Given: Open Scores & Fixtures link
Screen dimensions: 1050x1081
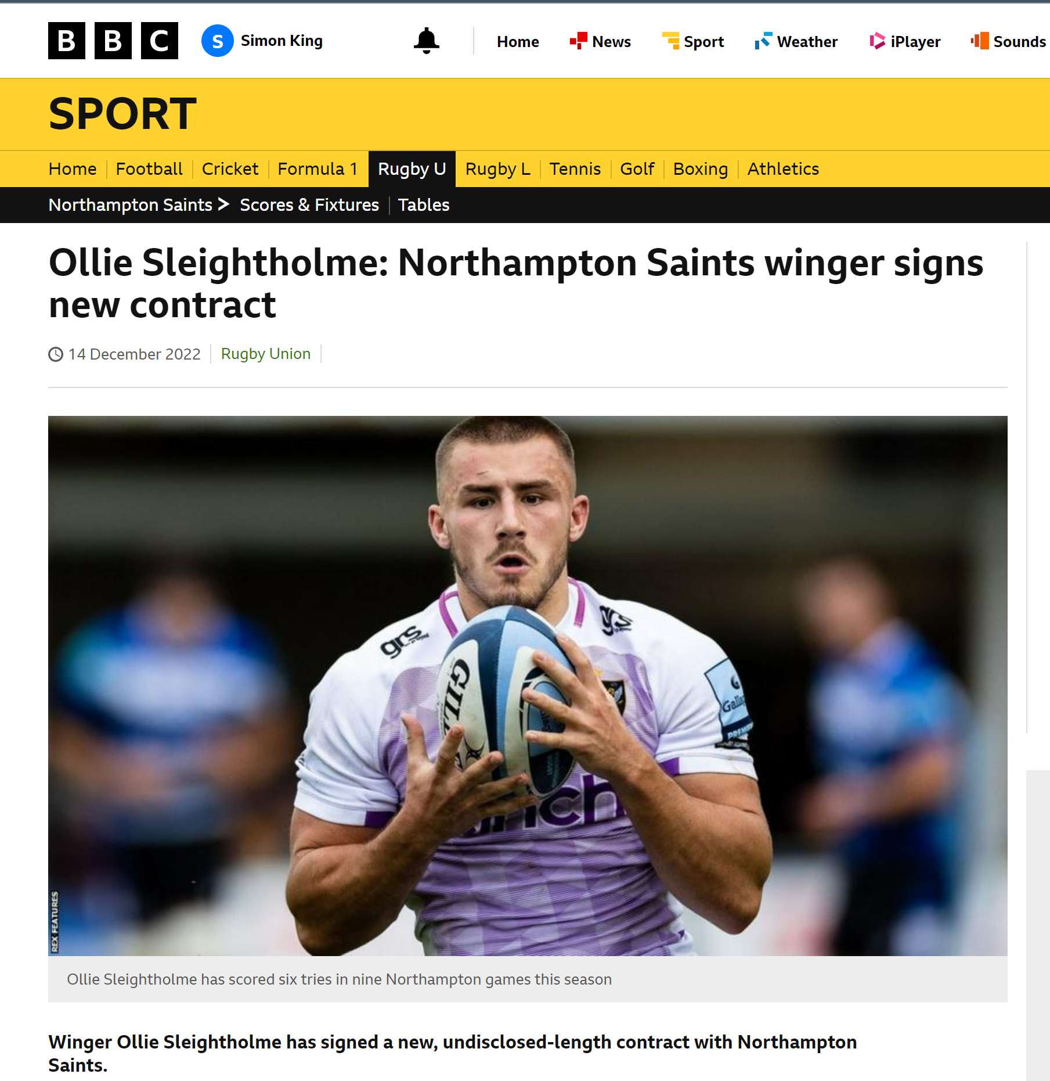Looking at the screenshot, I should 309,205.
